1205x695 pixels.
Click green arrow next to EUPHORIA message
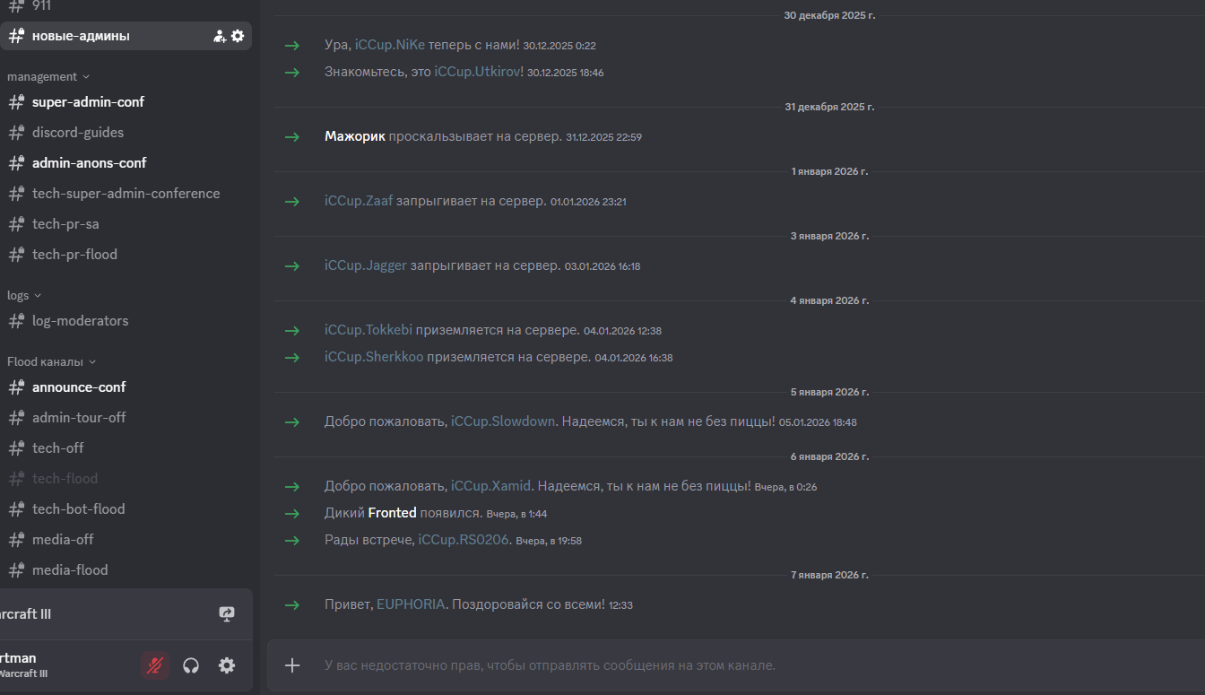291,605
